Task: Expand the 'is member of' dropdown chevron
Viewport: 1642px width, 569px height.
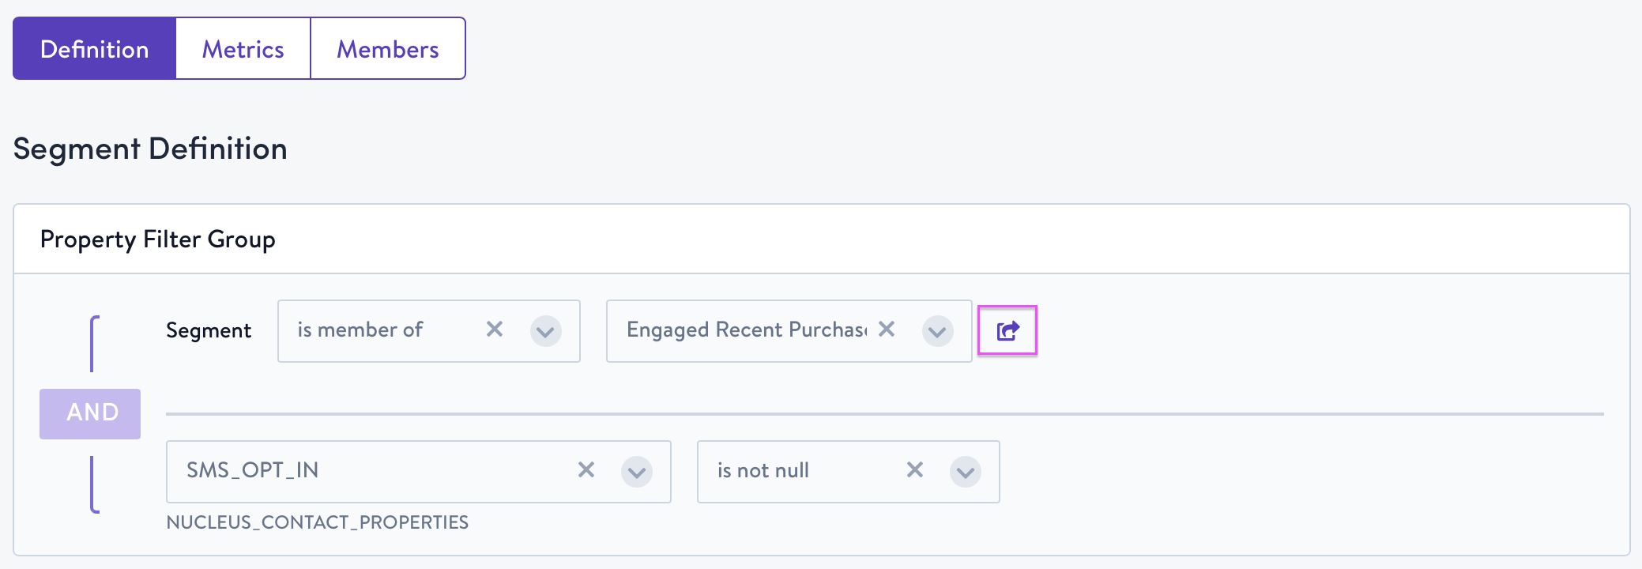Action: tap(546, 331)
